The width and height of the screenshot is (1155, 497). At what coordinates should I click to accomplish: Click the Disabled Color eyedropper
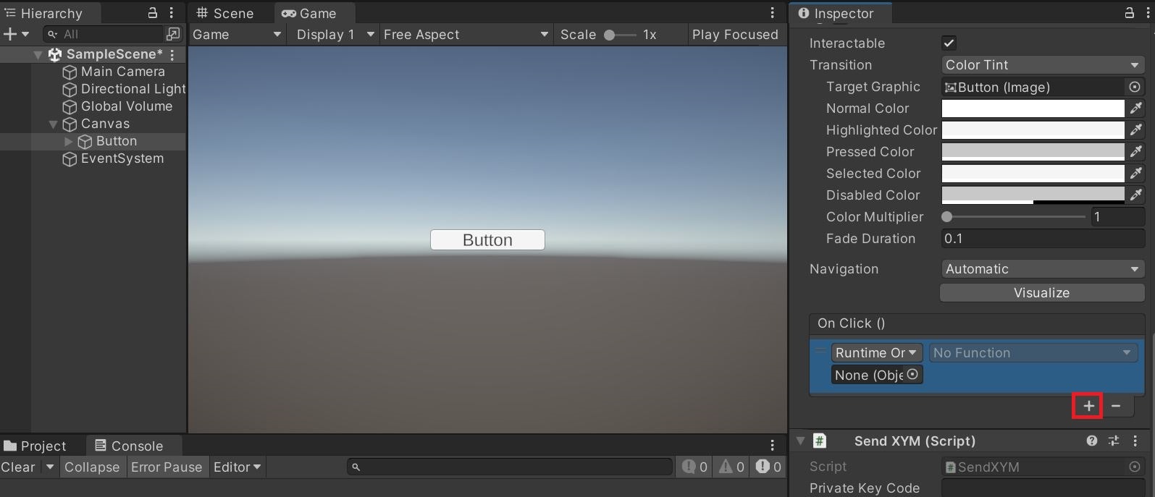pyautogui.click(x=1136, y=195)
